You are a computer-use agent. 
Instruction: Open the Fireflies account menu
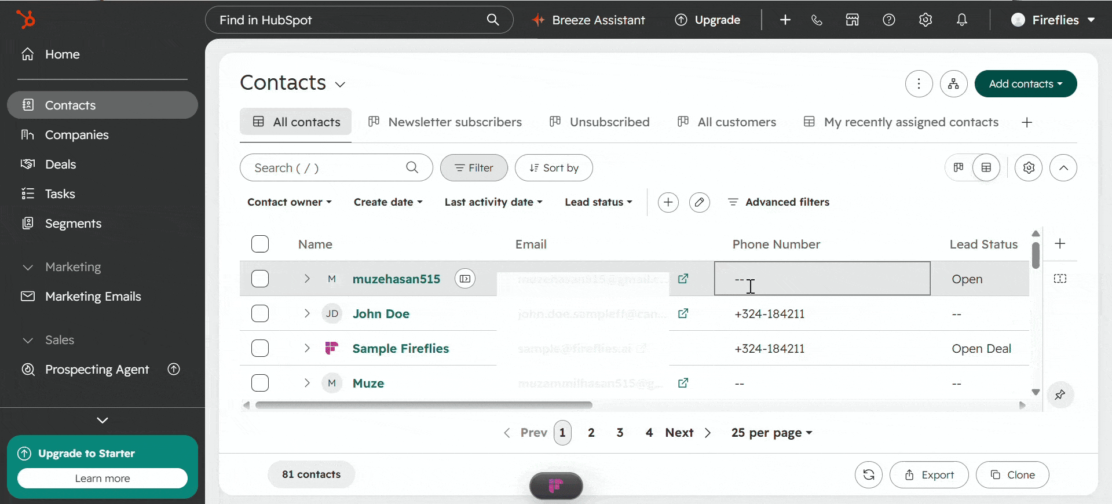(1054, 20)
